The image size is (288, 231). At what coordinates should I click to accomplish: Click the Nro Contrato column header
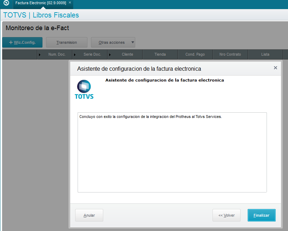click(x=230, y=54)
